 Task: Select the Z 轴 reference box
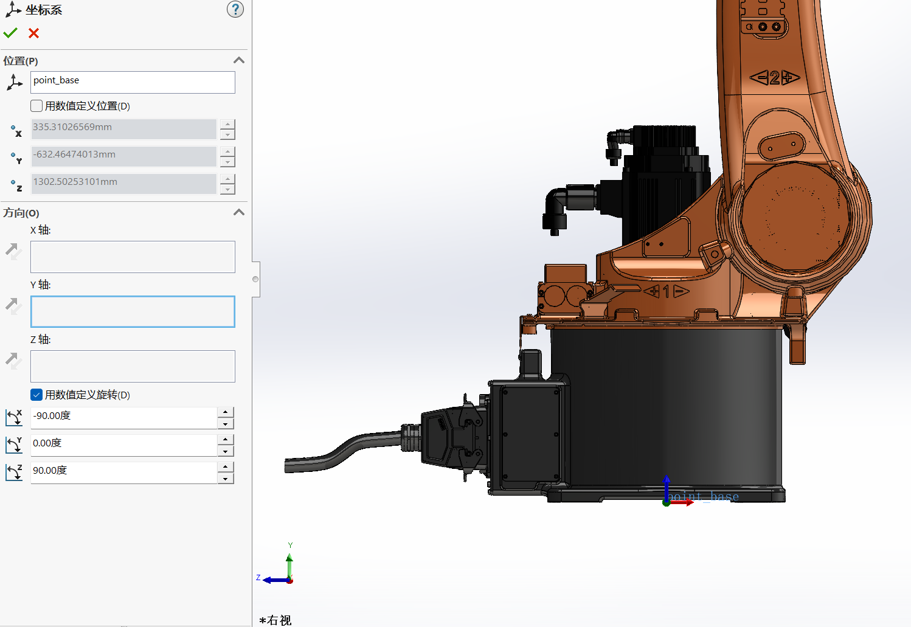(133, 366)
